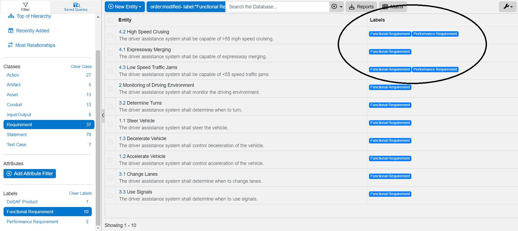Open the Filter tab icon
The height and width of the screenshot is (231, 518).
tap(25, 5)
